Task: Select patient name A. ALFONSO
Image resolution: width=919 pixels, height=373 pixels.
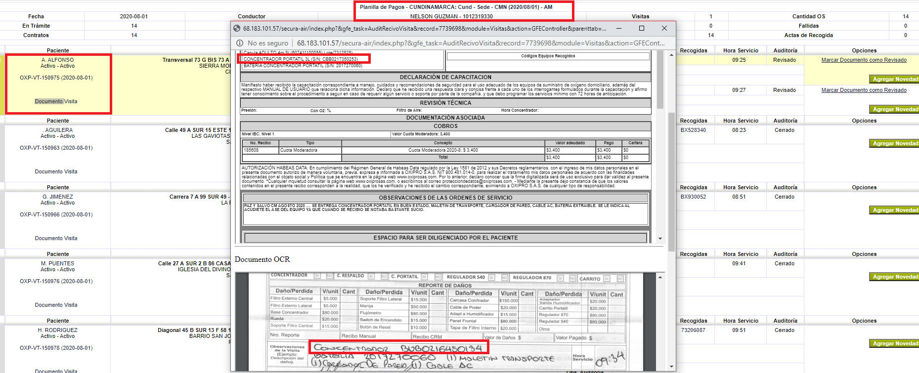Action: coord(57,60)
